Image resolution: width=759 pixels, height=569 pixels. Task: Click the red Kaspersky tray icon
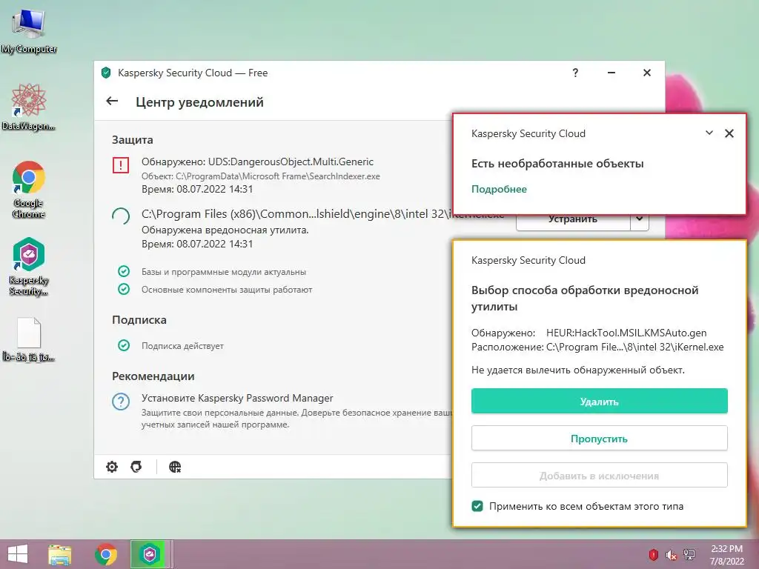pos(653,554)
